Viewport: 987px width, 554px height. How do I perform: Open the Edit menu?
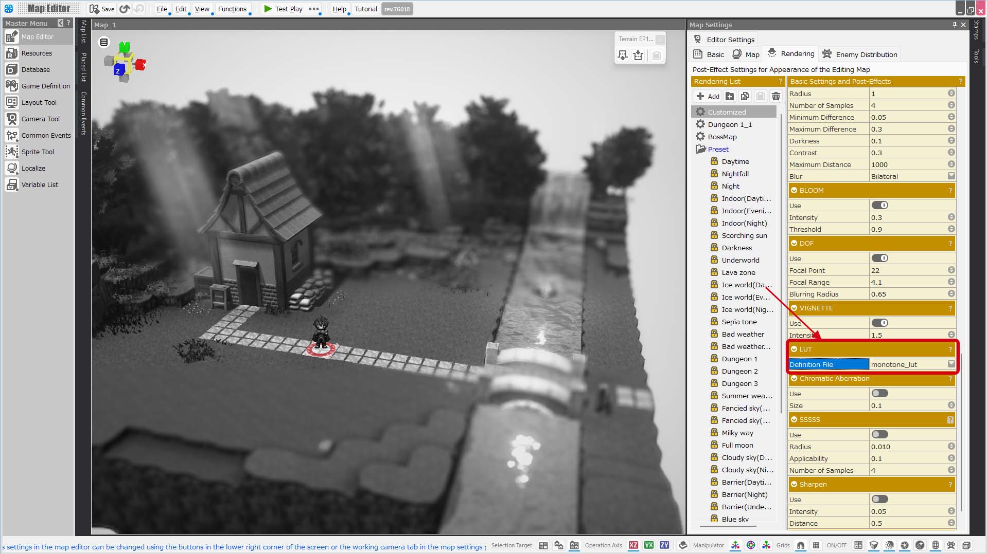click(181, 9)
